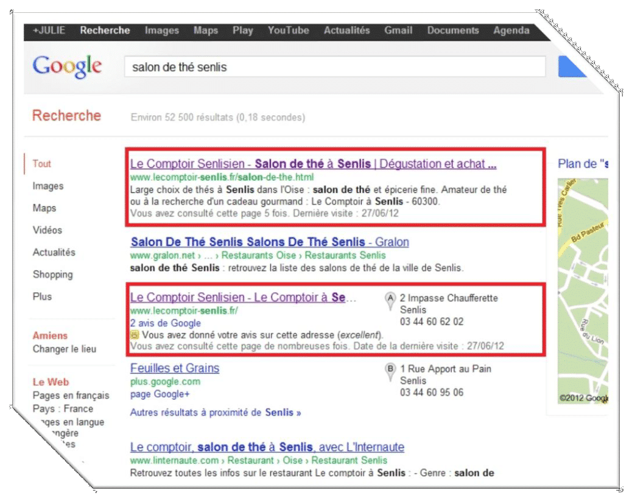Click the URL 'www.lecomptoir-senlis.fr/salon-de-the.html'
This screenshot has height=501, width=632.
pos(222,177)
